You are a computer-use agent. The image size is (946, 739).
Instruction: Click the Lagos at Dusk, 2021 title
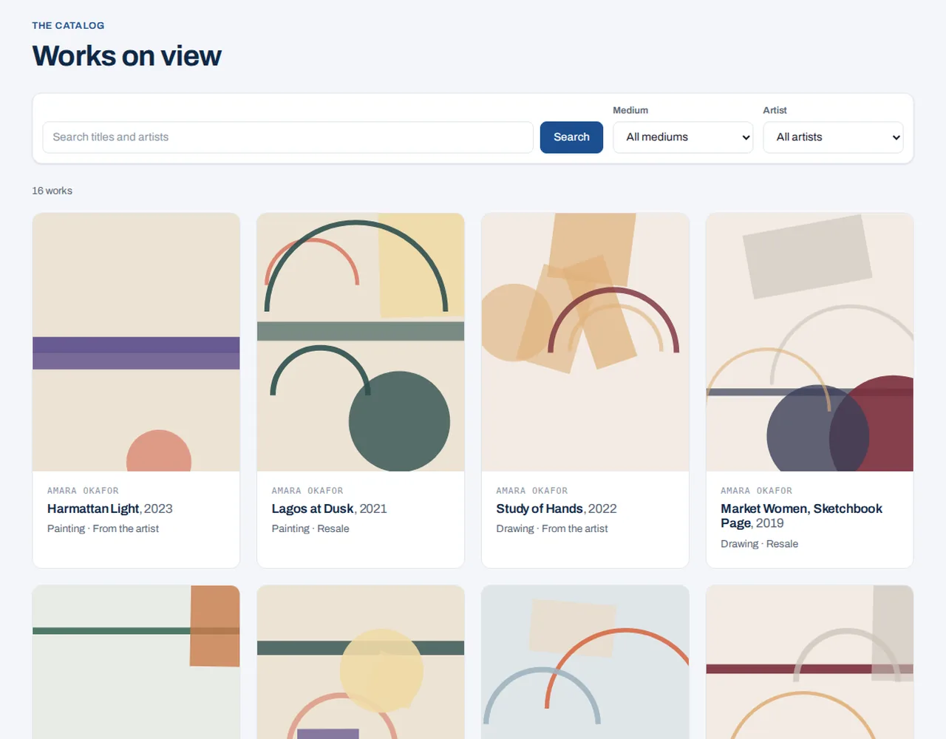[x=329, y=508]
